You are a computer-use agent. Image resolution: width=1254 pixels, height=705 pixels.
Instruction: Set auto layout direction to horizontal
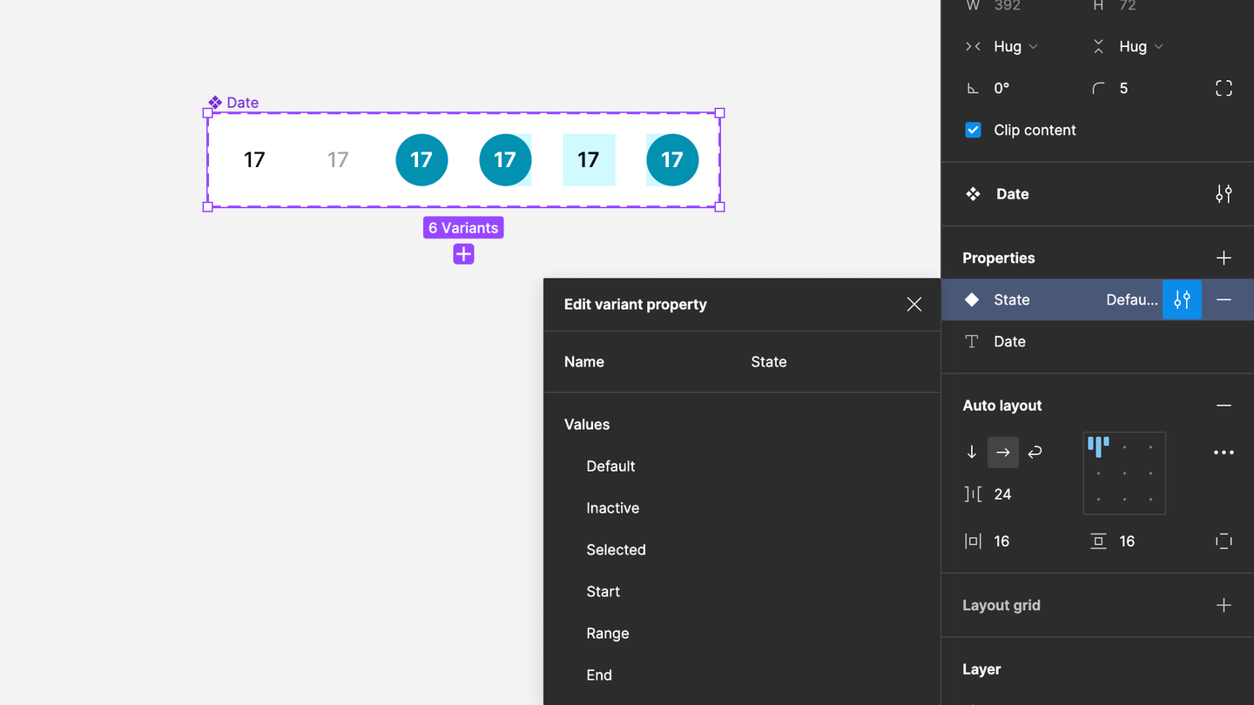1003,452
